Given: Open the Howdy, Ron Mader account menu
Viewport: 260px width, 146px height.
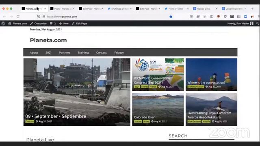Looking at the screenshot, I should [240, 24].
